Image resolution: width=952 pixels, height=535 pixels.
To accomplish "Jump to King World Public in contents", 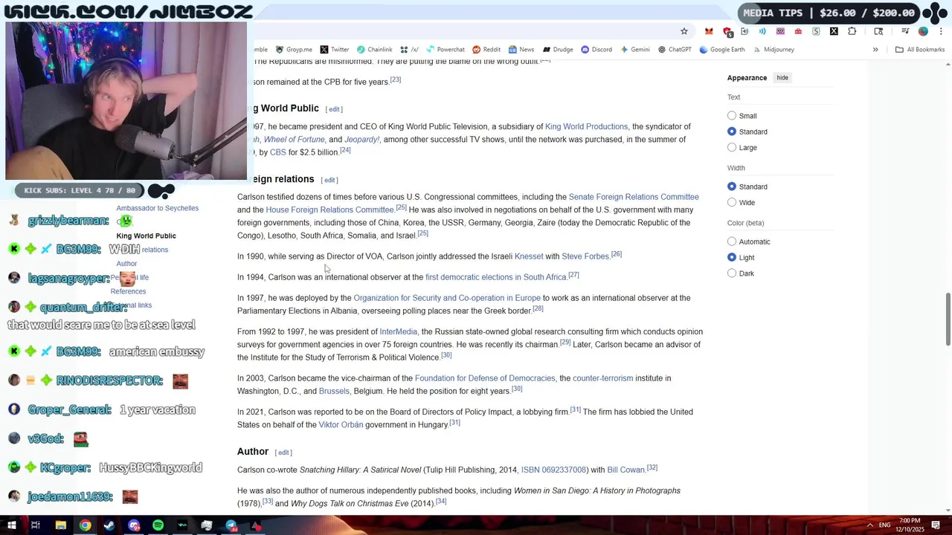I will point(147,236).
